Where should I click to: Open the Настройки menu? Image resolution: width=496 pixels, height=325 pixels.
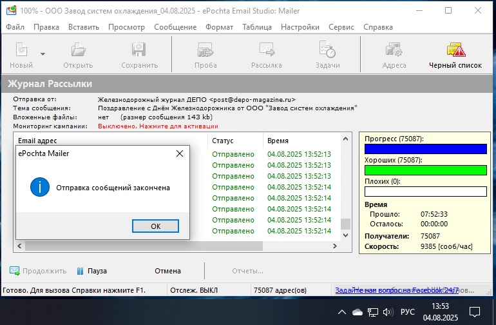[300, 27]
